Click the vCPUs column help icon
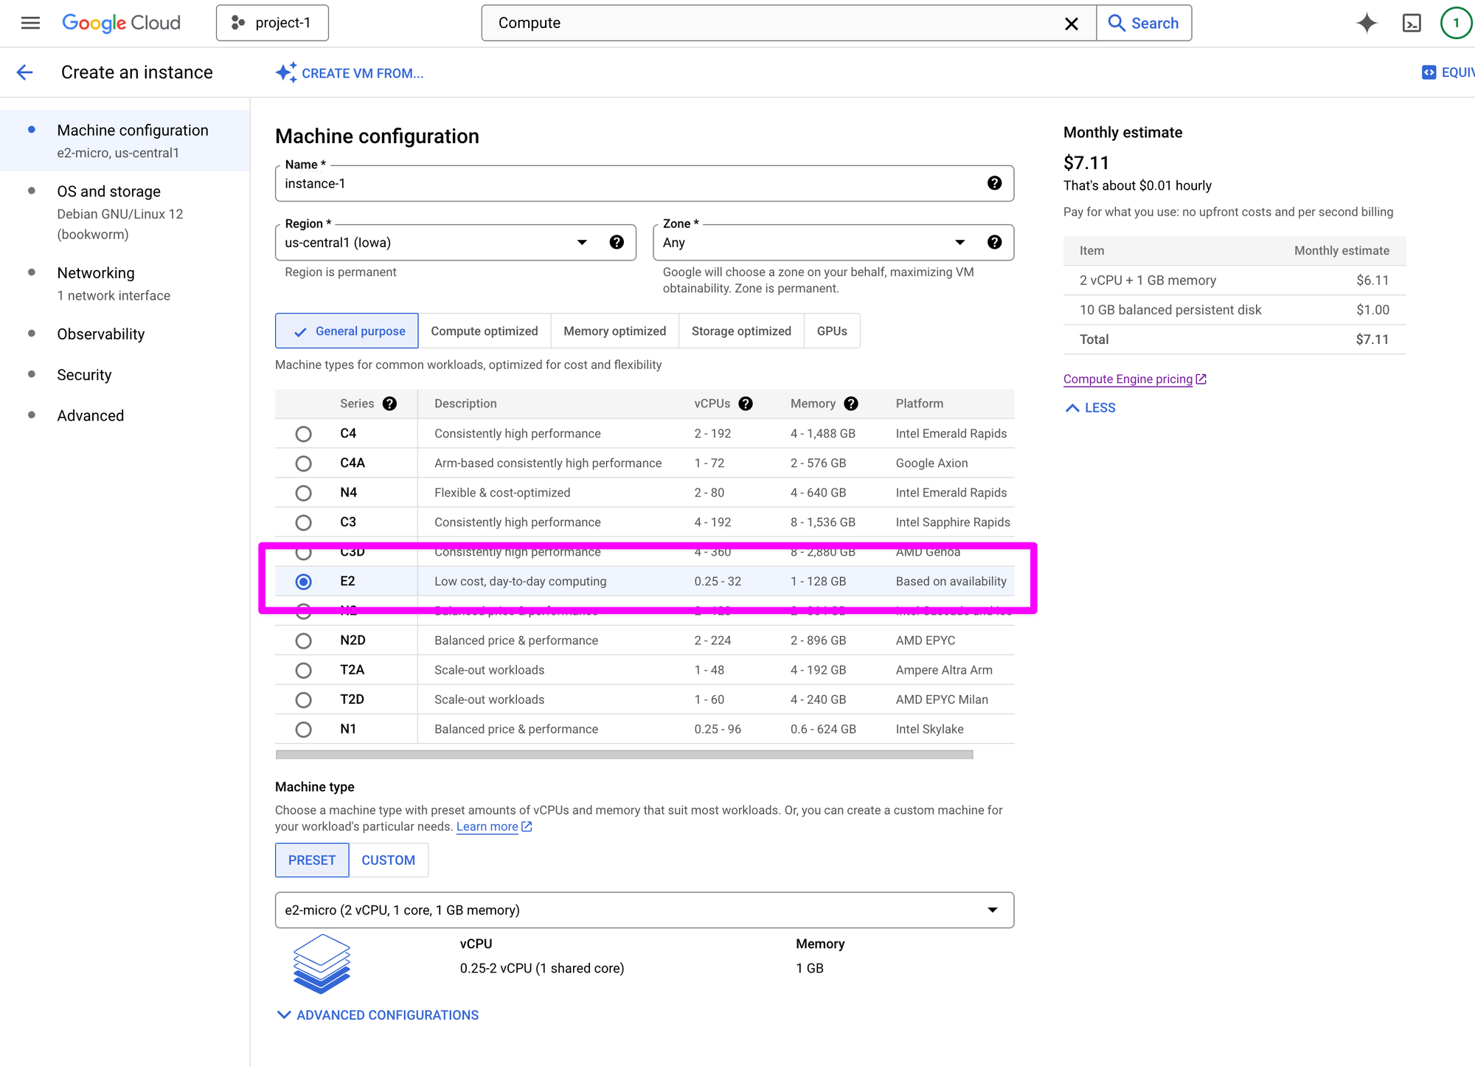The height and width of the screenshot is (1067, 1475). tap(746, 404)
